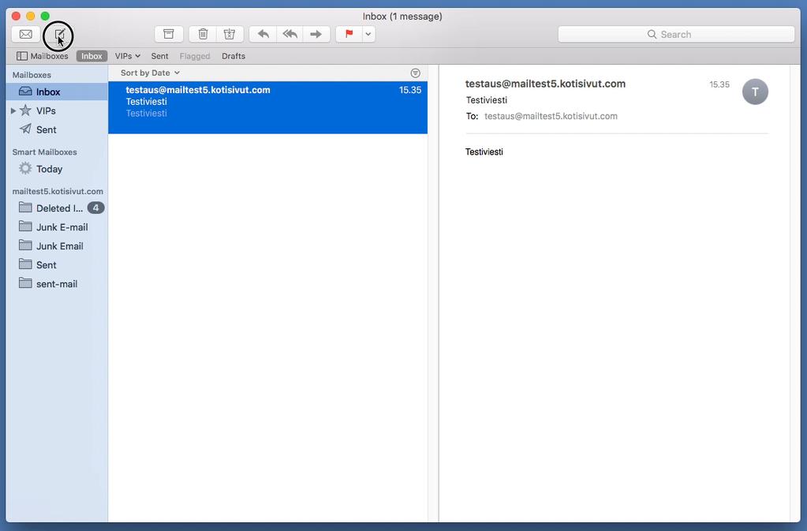Click the sender avatar T circle

[x=755, y=92]
